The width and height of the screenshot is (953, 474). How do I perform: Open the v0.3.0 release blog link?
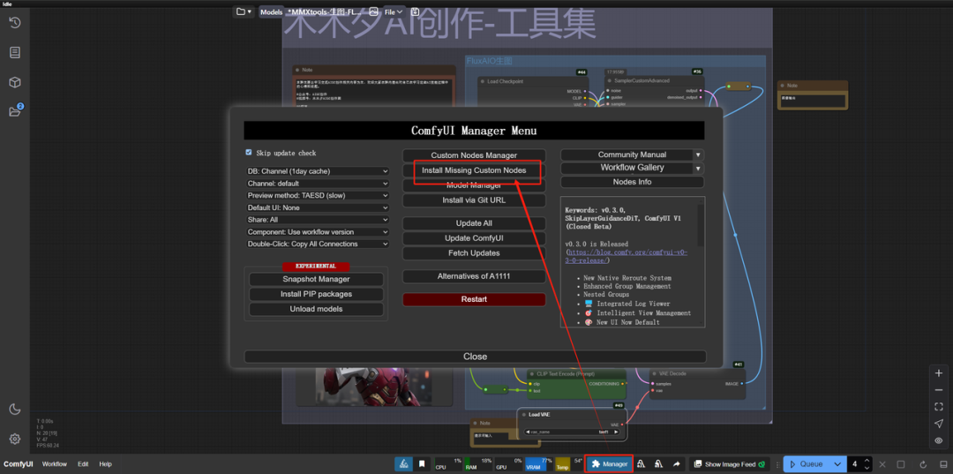click(x=626, y=257)
